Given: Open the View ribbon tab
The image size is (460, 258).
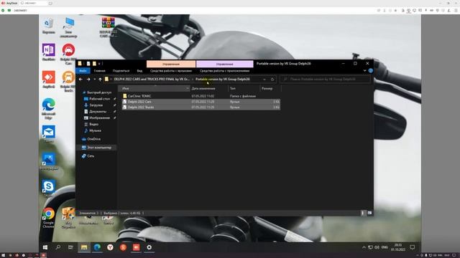Looking at the screenshot, I should (x=139, y=71).
